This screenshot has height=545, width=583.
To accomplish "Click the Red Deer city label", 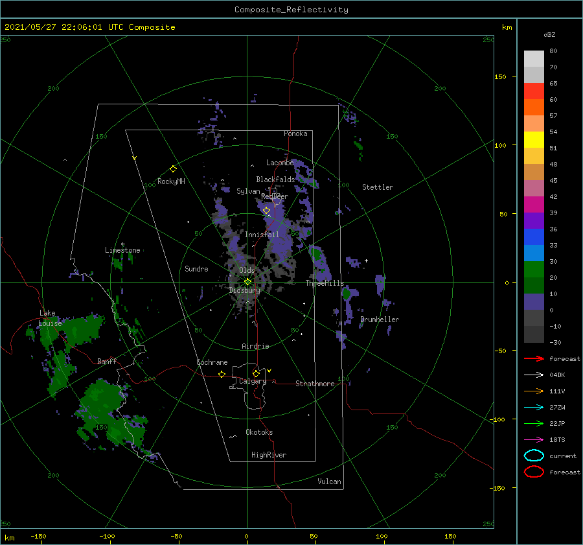I will [275, 196].
